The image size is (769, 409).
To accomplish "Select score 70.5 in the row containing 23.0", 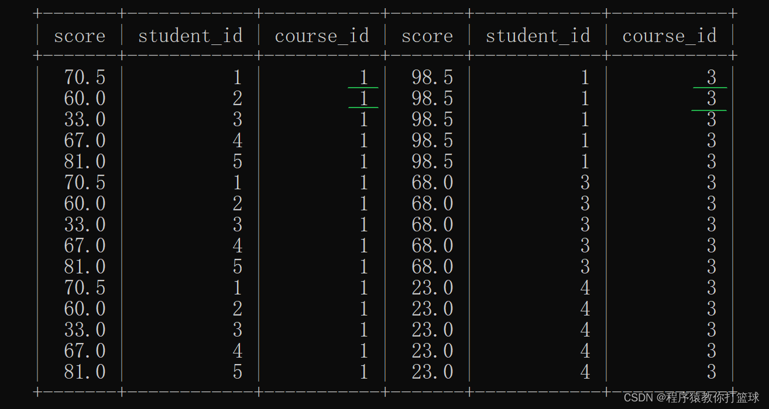I will point(85,288).
